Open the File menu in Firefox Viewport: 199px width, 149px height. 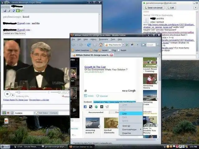(x=73, y=39)
